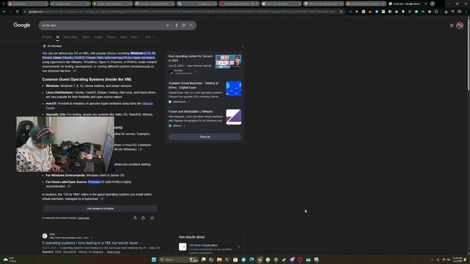The image size is (470, 264).
Task: Switch to Get Ubuntu Server tab
Action: (365, 4)
